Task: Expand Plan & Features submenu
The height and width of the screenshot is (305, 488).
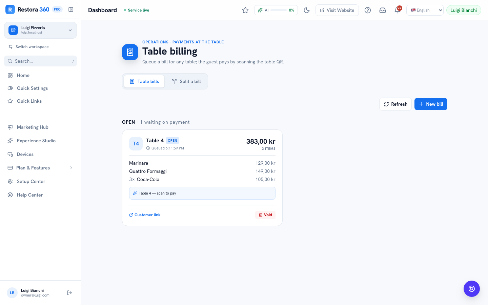Action: point(40,168)
